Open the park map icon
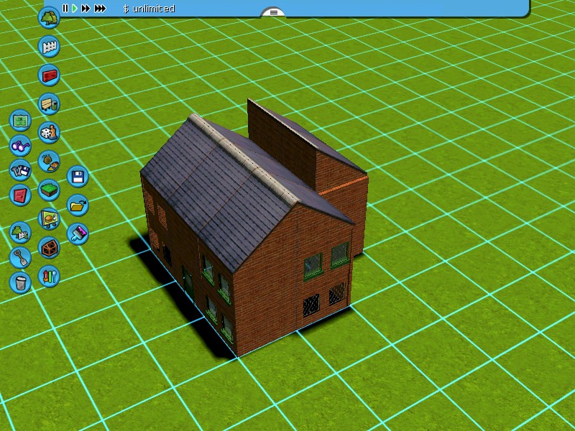575x431 pixels. click(20, 119)
